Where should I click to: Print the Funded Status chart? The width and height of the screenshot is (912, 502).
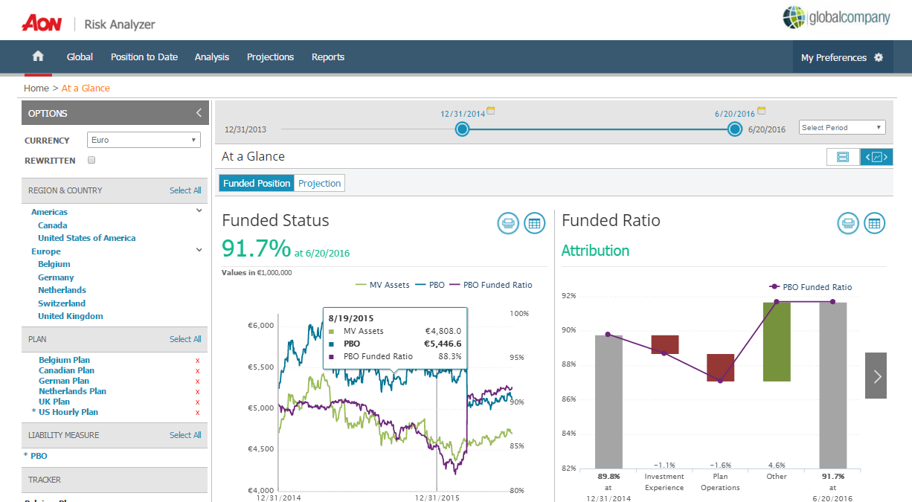click(x=508, y=223)
